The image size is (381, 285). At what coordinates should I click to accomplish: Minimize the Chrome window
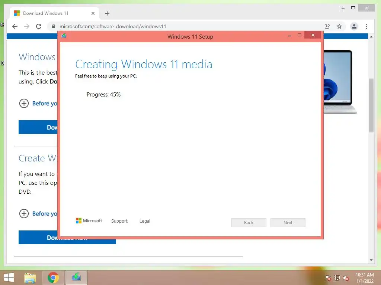click(x=343, y=9)
